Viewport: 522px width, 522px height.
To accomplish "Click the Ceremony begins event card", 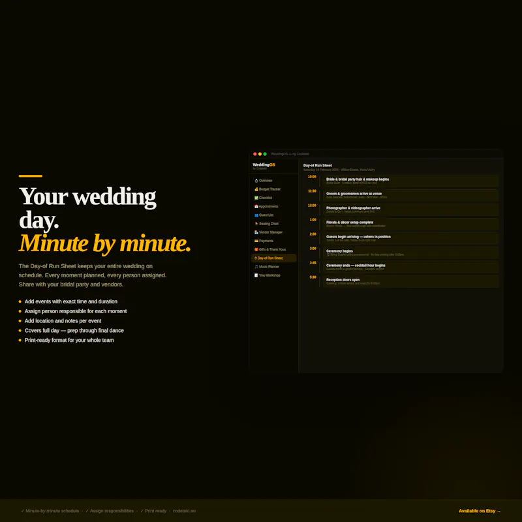I will 410,253.
